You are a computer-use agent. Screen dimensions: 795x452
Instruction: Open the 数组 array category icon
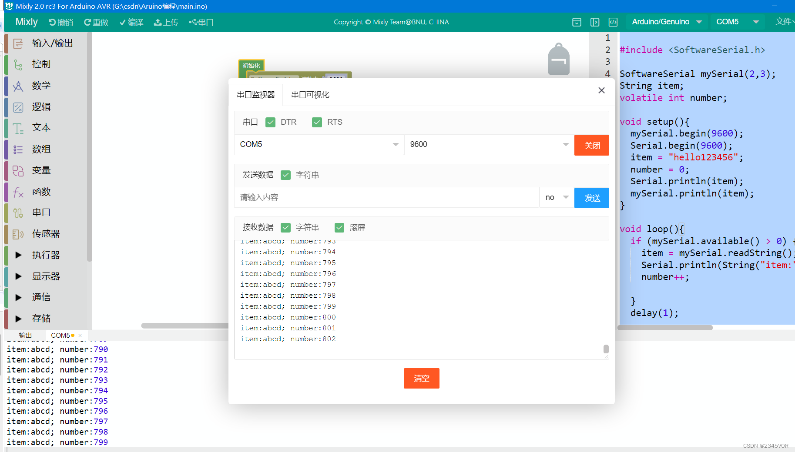[18, 150]
